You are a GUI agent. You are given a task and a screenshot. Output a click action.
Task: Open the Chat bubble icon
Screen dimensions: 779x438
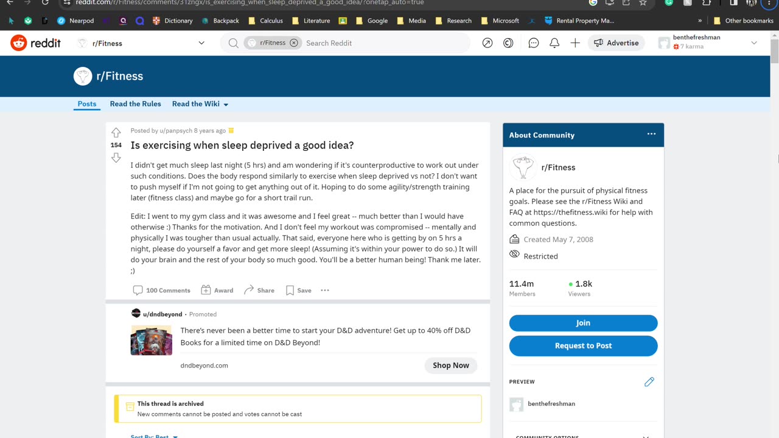pos(534,43)
